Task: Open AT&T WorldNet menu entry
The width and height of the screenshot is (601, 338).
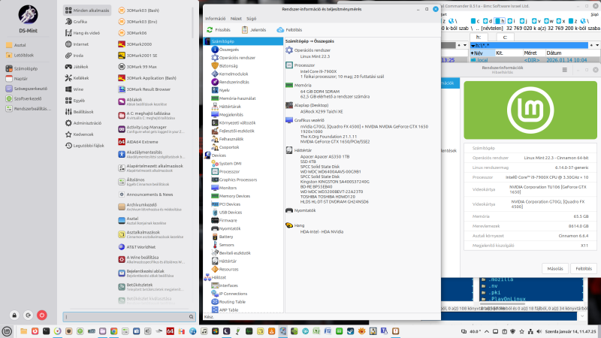Action: (137, 247)
